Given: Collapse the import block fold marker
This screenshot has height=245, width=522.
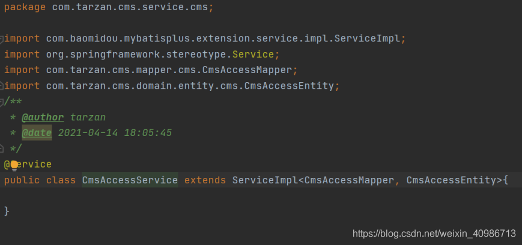Looking at the screenshot, I should click(1, 40).
